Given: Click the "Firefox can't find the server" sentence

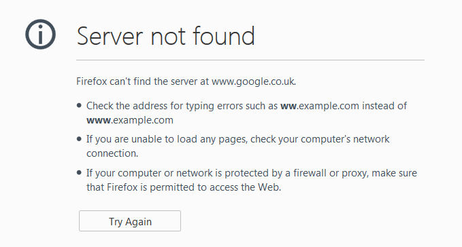Looking at the screenshot, I should [186, 81].
